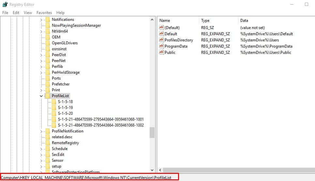
Task: Click string icon of ProgramData value
Action: click(x=161, y=46)
